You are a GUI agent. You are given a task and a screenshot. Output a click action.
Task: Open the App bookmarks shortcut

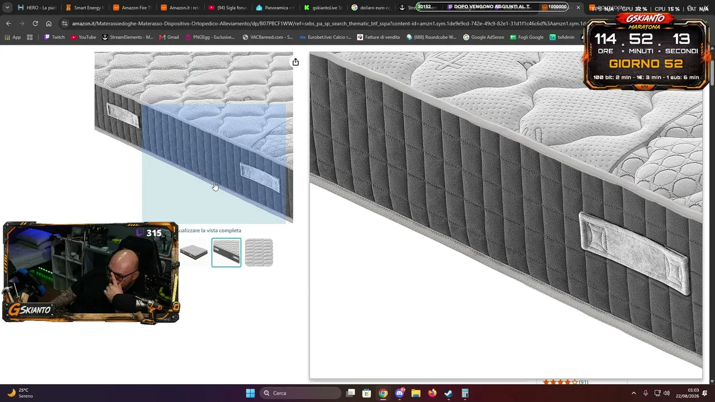[x=13, y=37]
